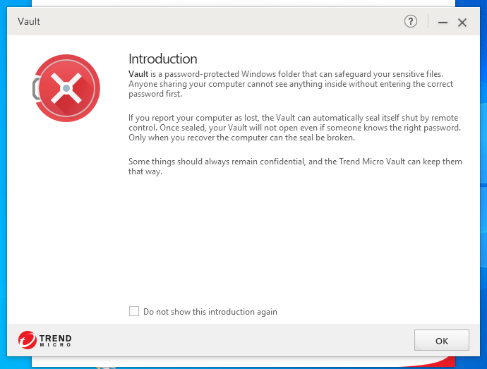The width and height of the screenshot is (487, 369).
Task: Click the Trend Micro logo
Action: pos(44,340)
